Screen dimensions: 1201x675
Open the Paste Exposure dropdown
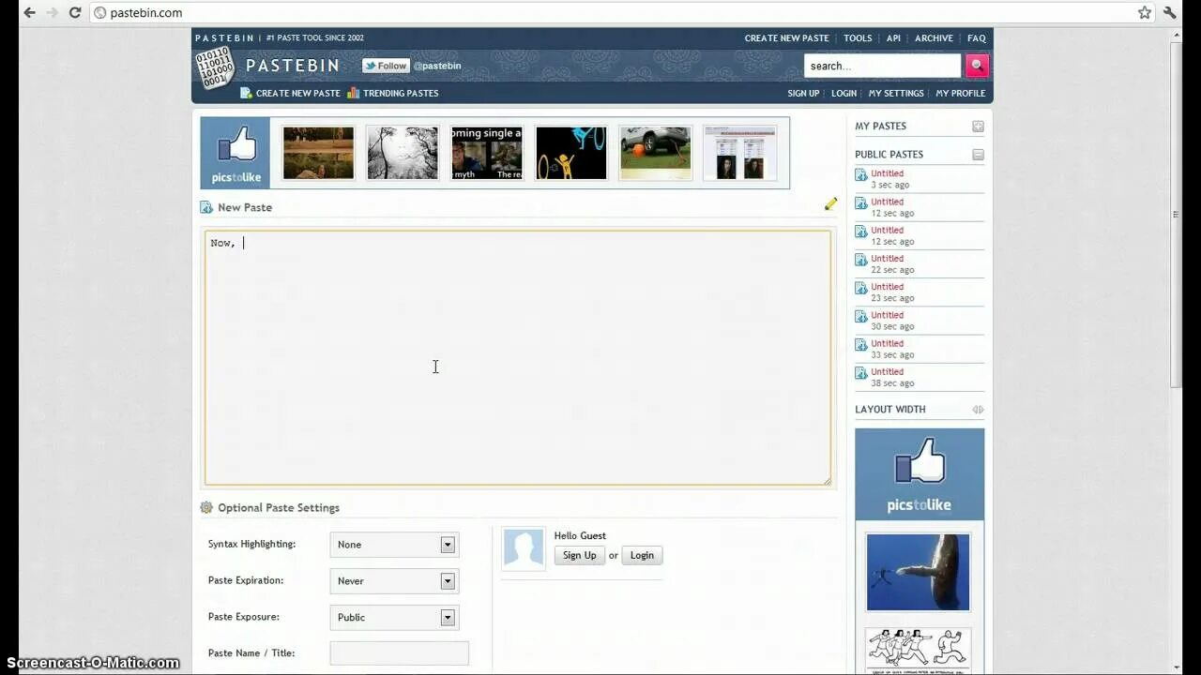394,618
